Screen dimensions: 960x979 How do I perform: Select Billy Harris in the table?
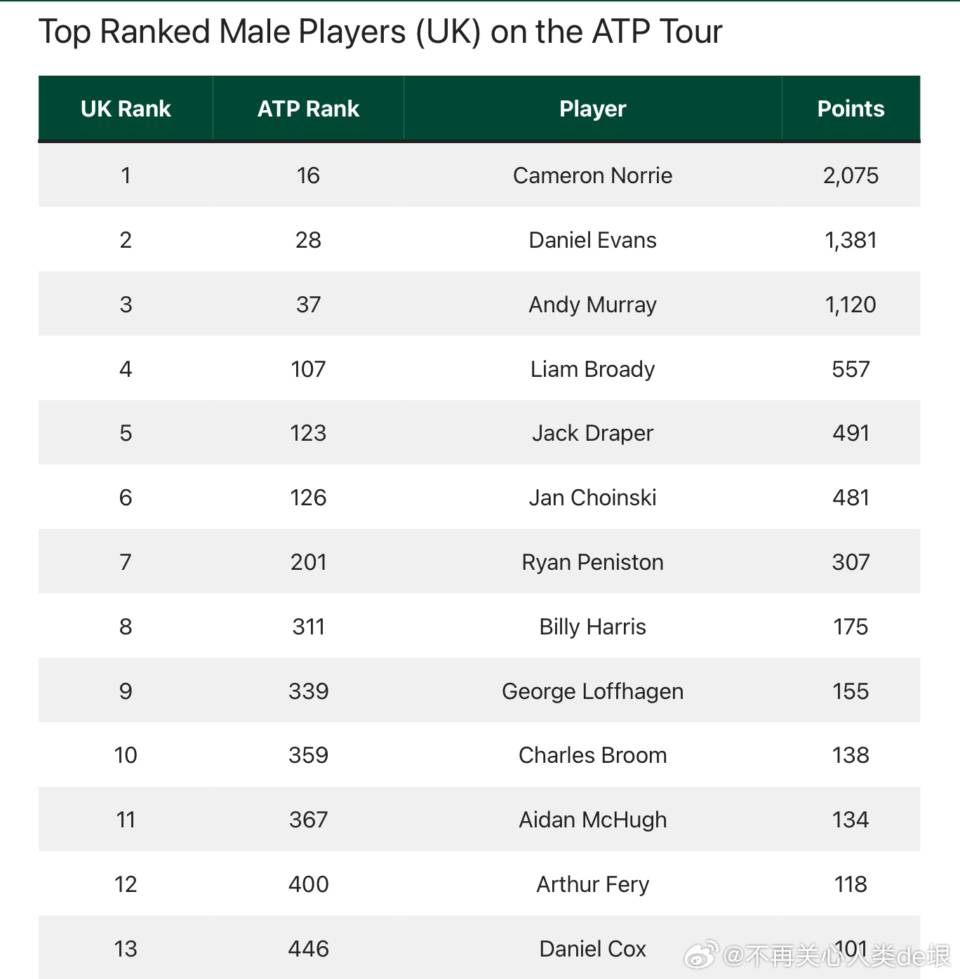592,627
